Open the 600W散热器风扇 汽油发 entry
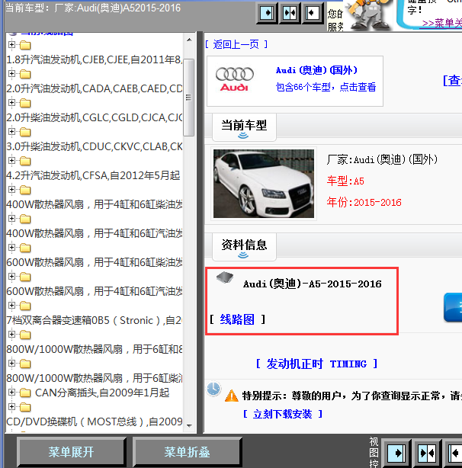 (95, 291)
